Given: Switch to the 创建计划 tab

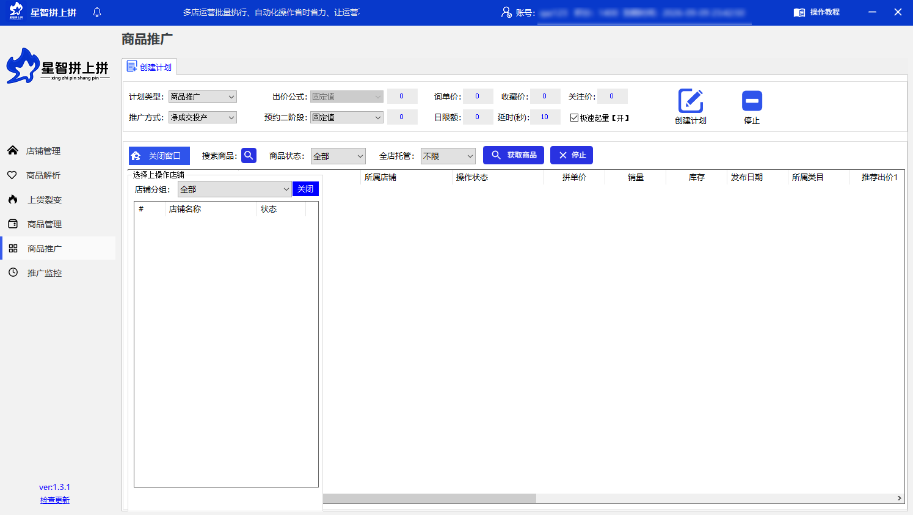Looking at the screenshot, I should click(150, 67).
